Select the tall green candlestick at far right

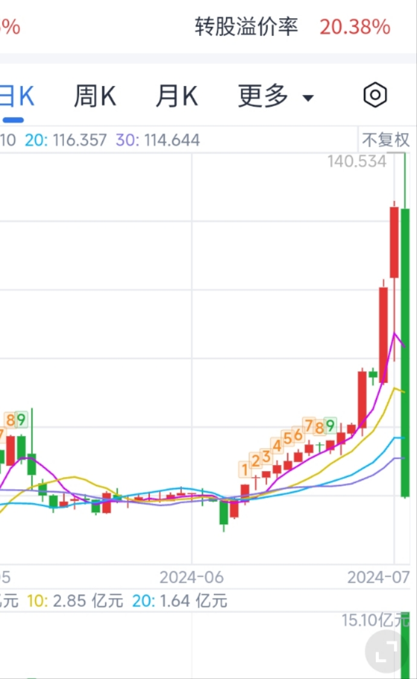(405, 325)
